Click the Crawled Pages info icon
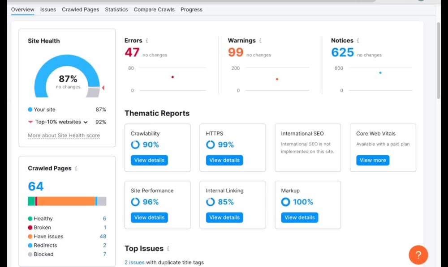The height and width of the screenshot is (267, 448). pyautogui.click(x=76, y=168)
